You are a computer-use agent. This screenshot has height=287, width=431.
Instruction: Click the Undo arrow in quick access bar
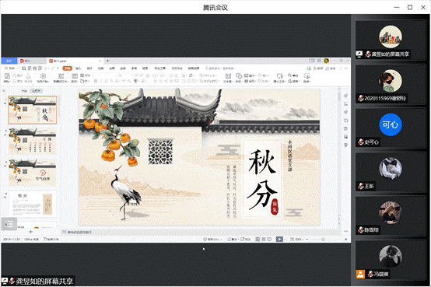[x=46, y=68]
